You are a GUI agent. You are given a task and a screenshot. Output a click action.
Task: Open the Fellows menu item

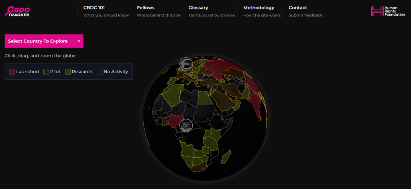pyautogui.click(x=145, y=8)
